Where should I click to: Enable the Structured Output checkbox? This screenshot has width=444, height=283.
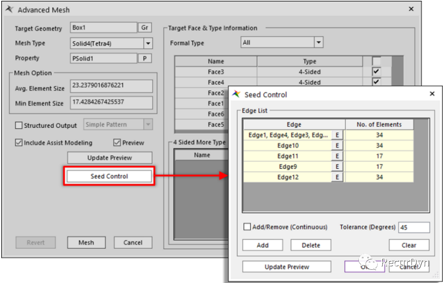[x=19, y=125]
